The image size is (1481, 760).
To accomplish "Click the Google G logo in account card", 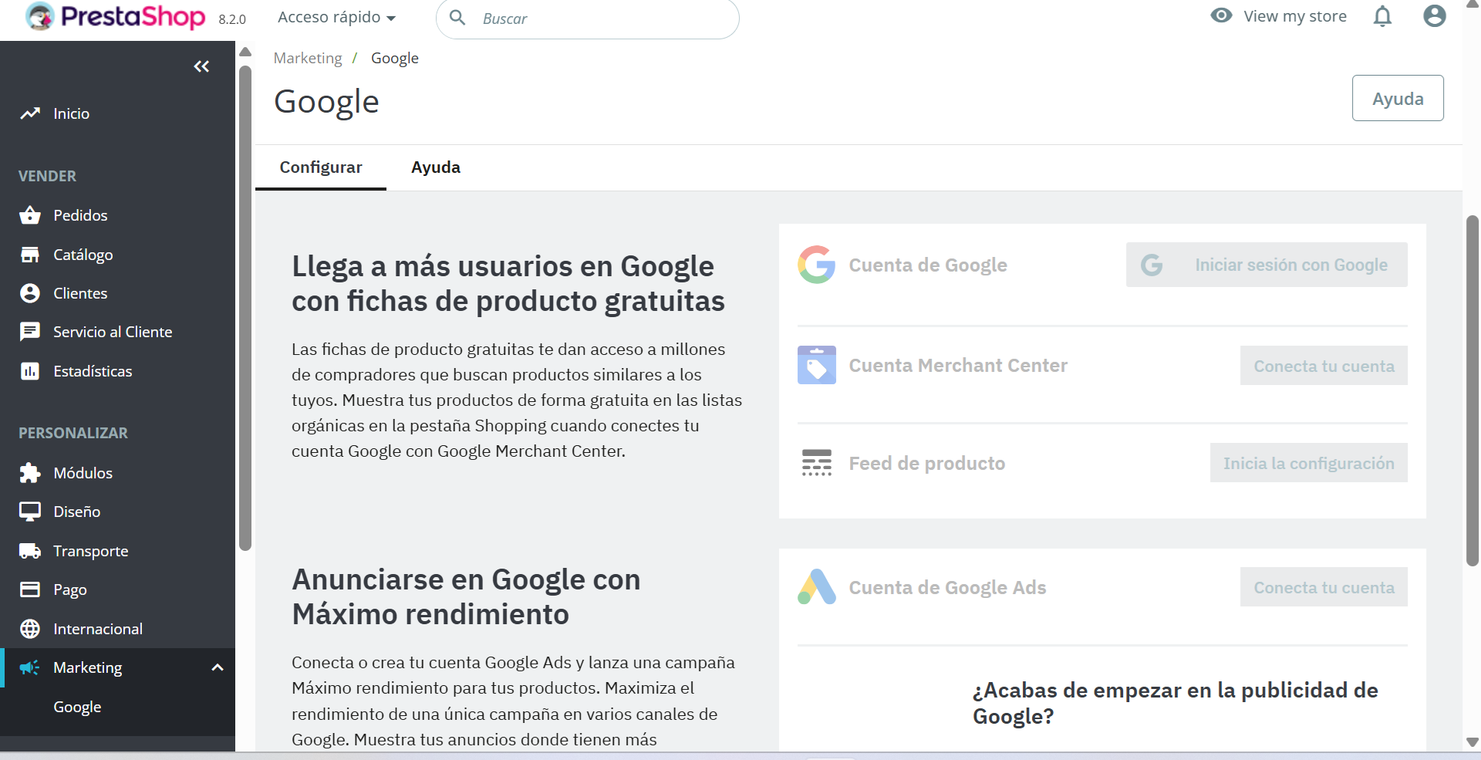I will [817, 265].
